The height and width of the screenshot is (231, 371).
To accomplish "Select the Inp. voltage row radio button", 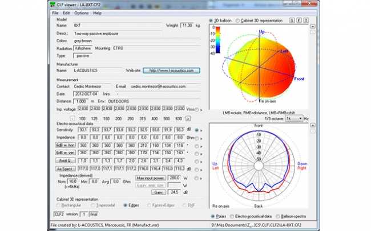I will [x=196, y=109].
